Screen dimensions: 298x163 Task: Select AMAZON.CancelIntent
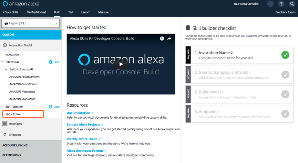[23, 84]
